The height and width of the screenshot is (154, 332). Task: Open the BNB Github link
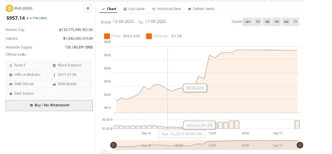point(27,84)
